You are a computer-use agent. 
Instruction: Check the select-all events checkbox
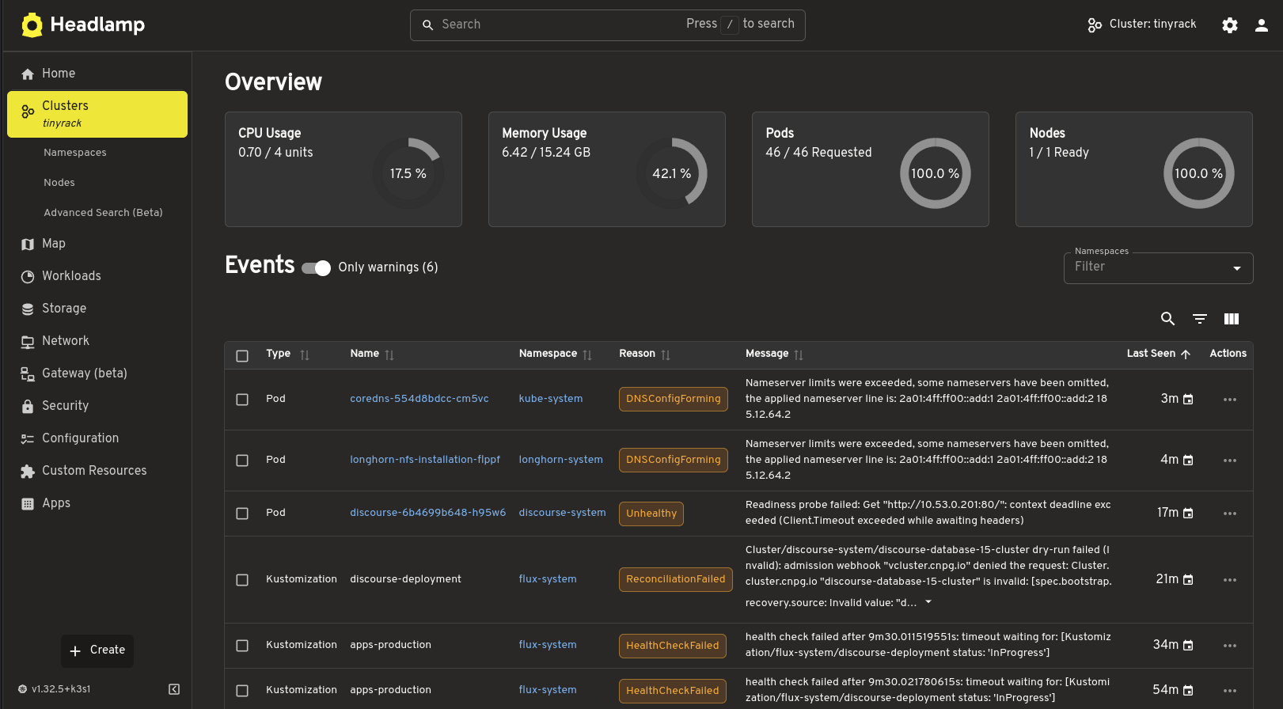pyautogui.click(x=242, y=356)
